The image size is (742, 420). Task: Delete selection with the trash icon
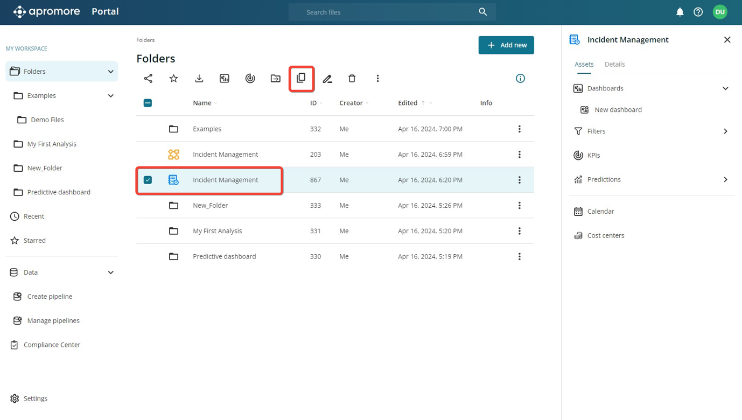pos(352,79)
